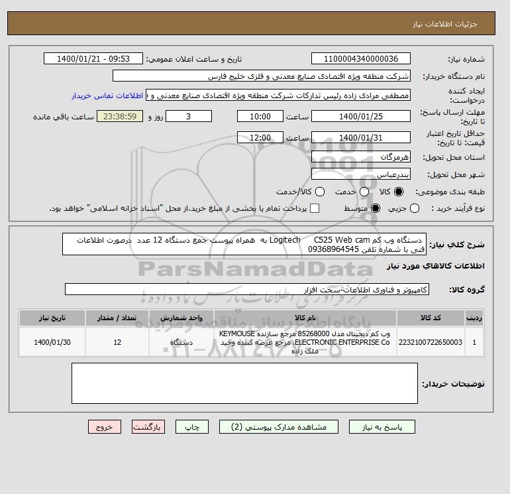This screenshot has height=494, width=510.
Task: Click the validity time field 12:00
Action: pos(260,137)
